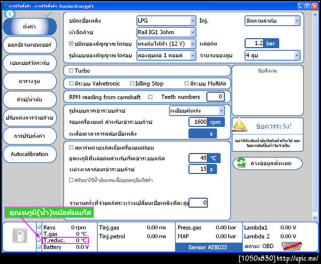The width and height of the screenshot is (321, 264).
Task: Enable the Idling Stop checkbox
Action: click(132, 83)
